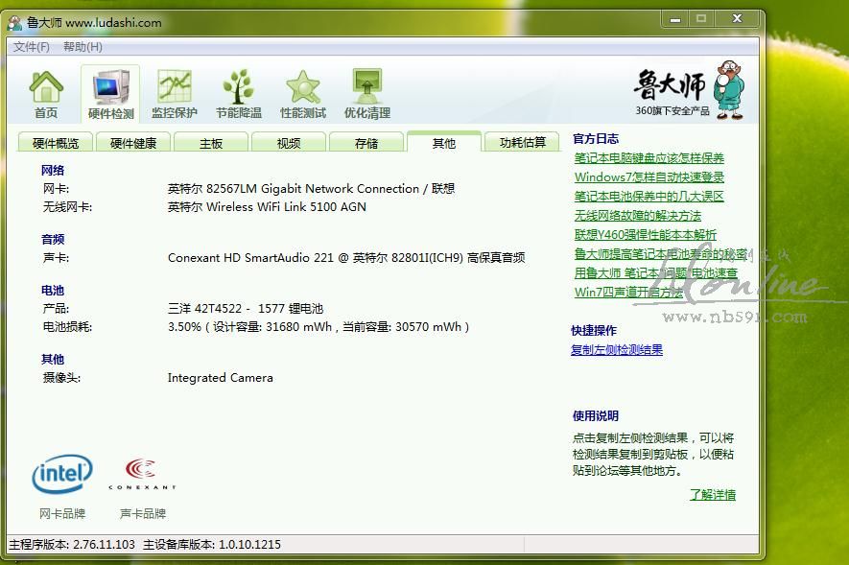Image resolution: width=849 pixels, height=565 pixels.
Task: Click the 音频 section heading
Action: coord(53,239)
